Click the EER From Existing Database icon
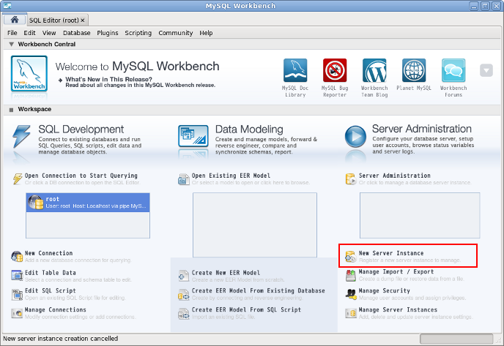This screenshot has width=504, height=346. pyautogui.click(x=184, y=295)
